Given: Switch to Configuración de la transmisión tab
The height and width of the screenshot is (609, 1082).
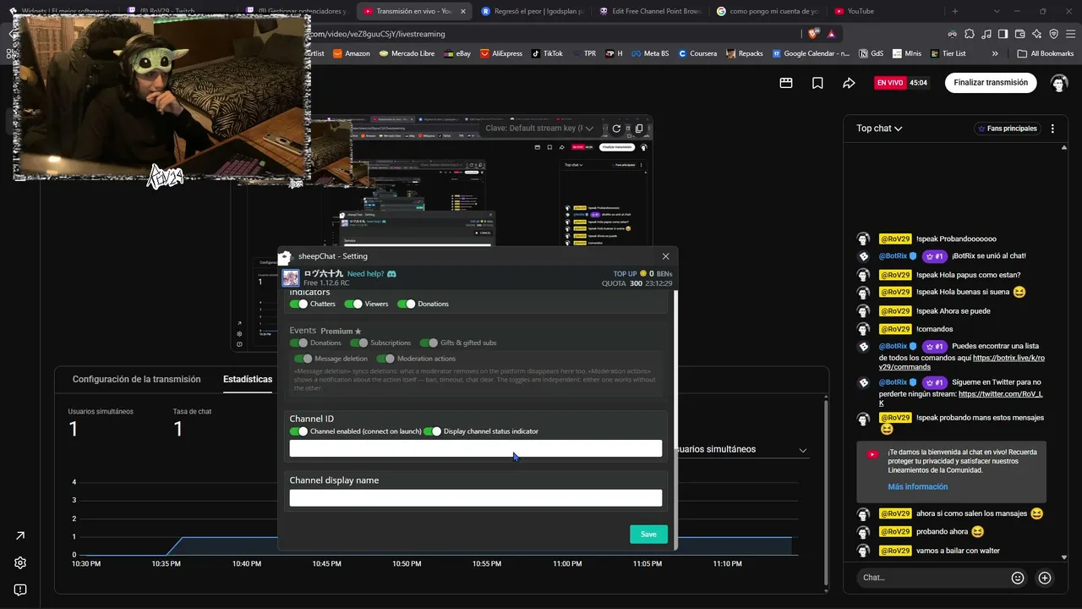Looking at the screenshot, I should (137, 379).
